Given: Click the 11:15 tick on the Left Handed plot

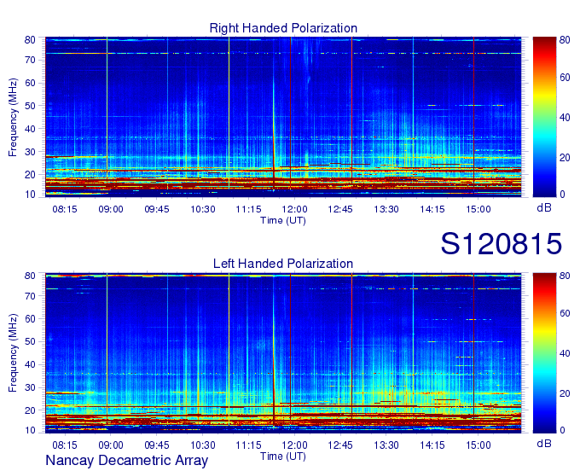Looking at the screenshot, I should pyautogui.click(x=248, y=445).
